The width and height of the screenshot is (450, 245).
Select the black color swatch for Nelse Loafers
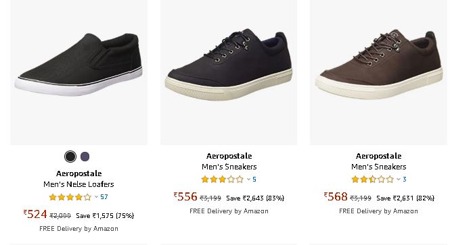[70, 157]
